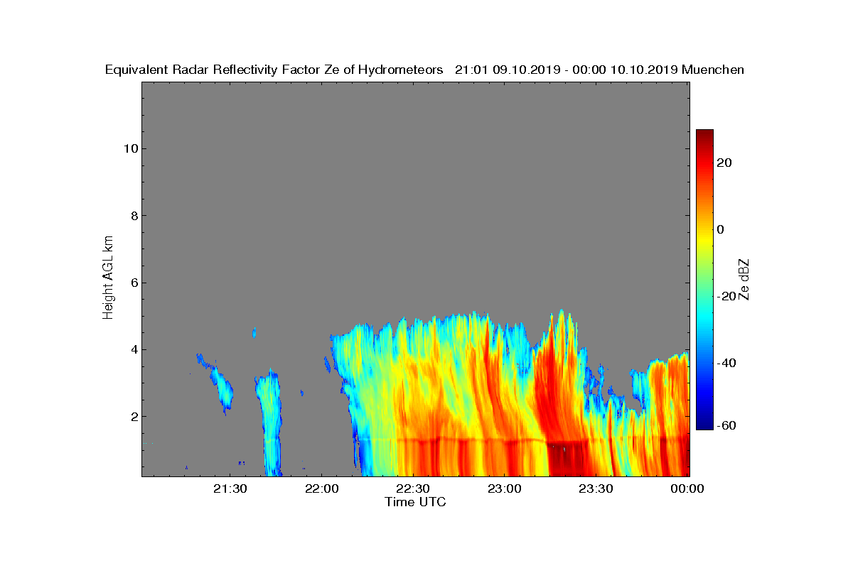Click the 'Height AGL km' axis label
Viewport: 853px width, 568px height.
click(108, 278)
